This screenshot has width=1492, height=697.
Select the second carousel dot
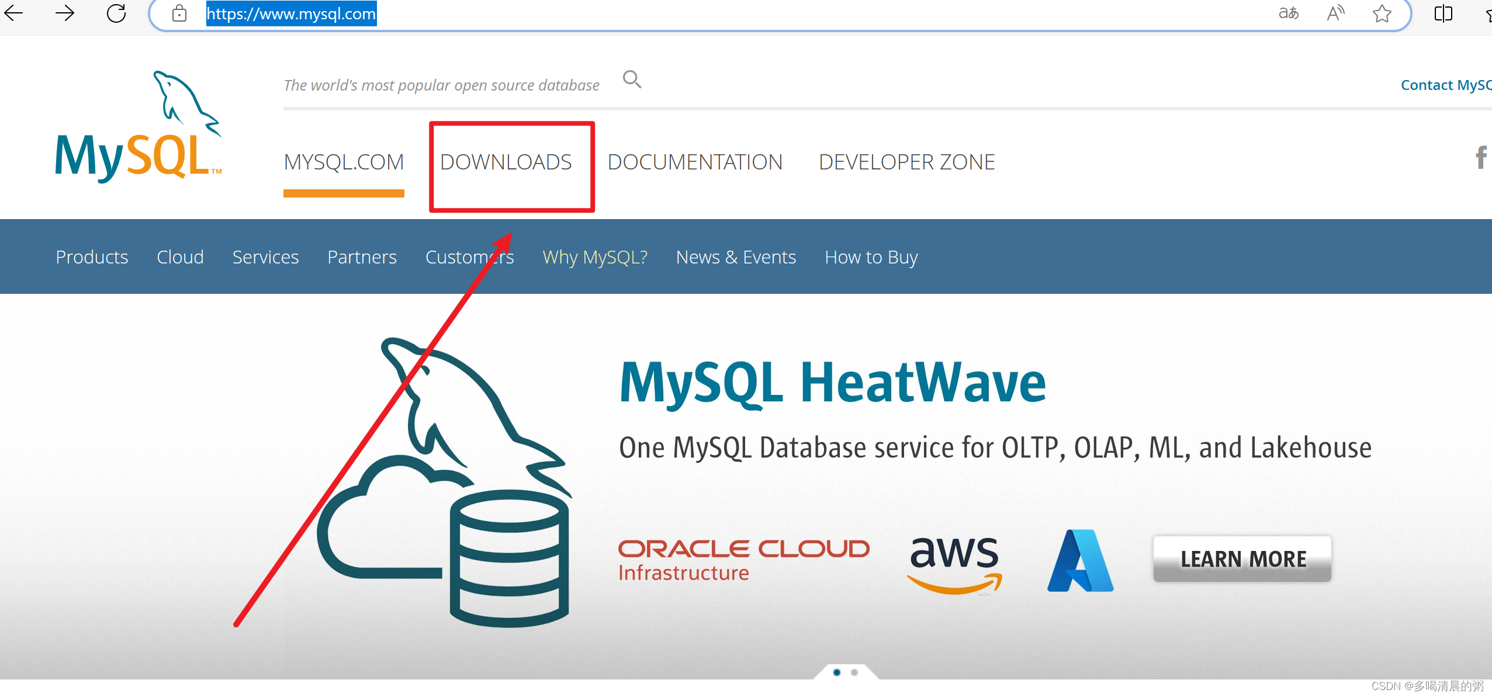pyautogui.click(x=854, y=672)
